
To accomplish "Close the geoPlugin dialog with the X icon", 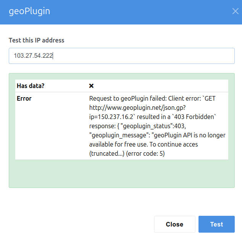I will [x=235, y=11].
